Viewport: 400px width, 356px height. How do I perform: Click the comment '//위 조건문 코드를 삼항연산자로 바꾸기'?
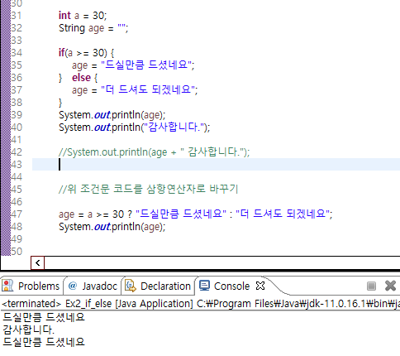(x=148, y=190)
